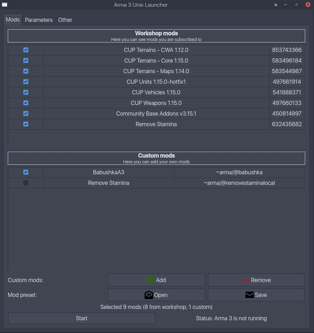The height and width of the screenshot is (333, 314).
Task: Open the Parameters tab
Action: pyautogui.click(x=39, y=20)
